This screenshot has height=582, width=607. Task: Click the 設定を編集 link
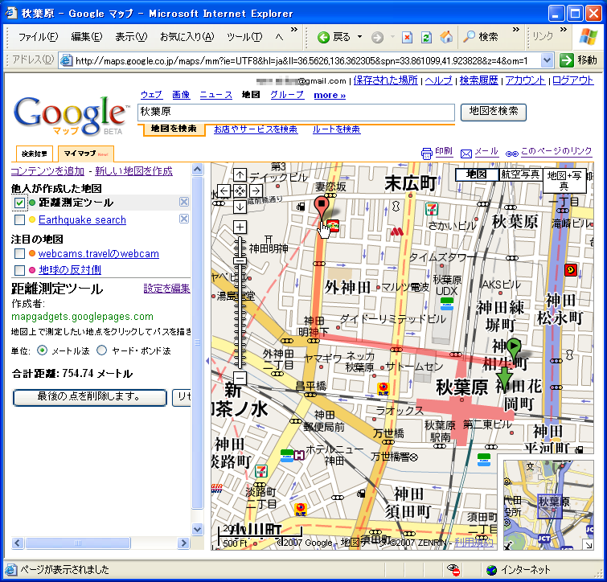tap(167, 289)
